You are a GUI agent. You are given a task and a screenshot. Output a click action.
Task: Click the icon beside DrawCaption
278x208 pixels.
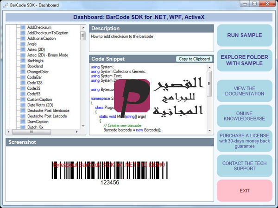23,122
